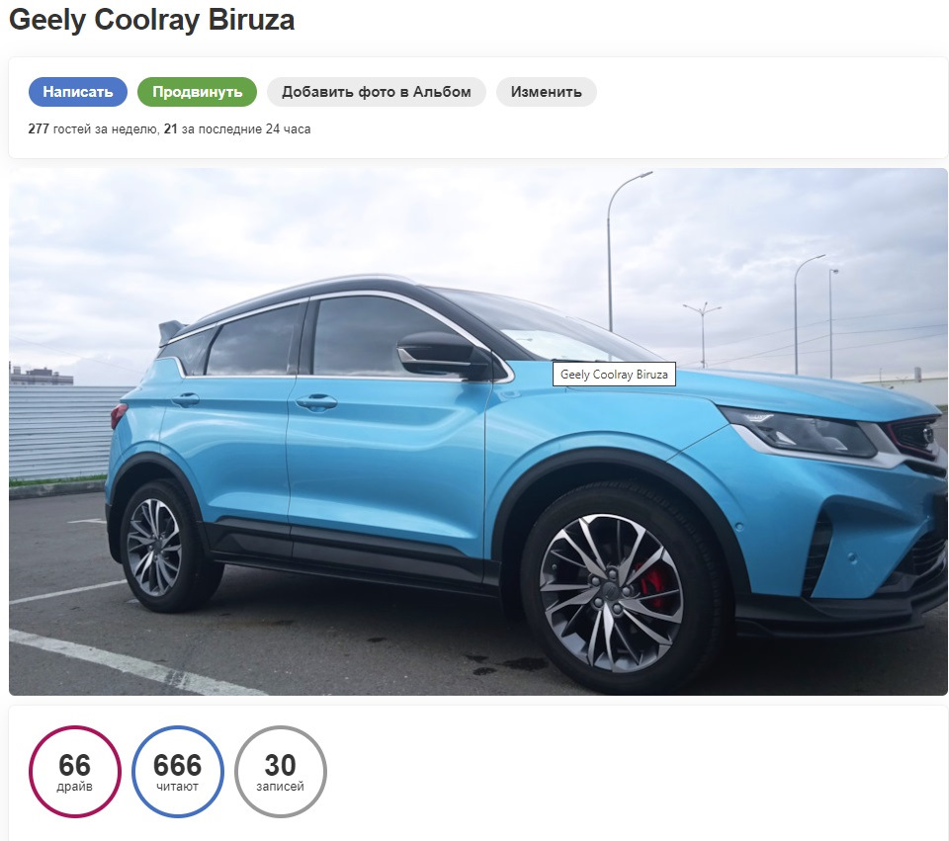Click the car's headlight in the photo
Screen dimensions: 949x841
pos(799,432)
